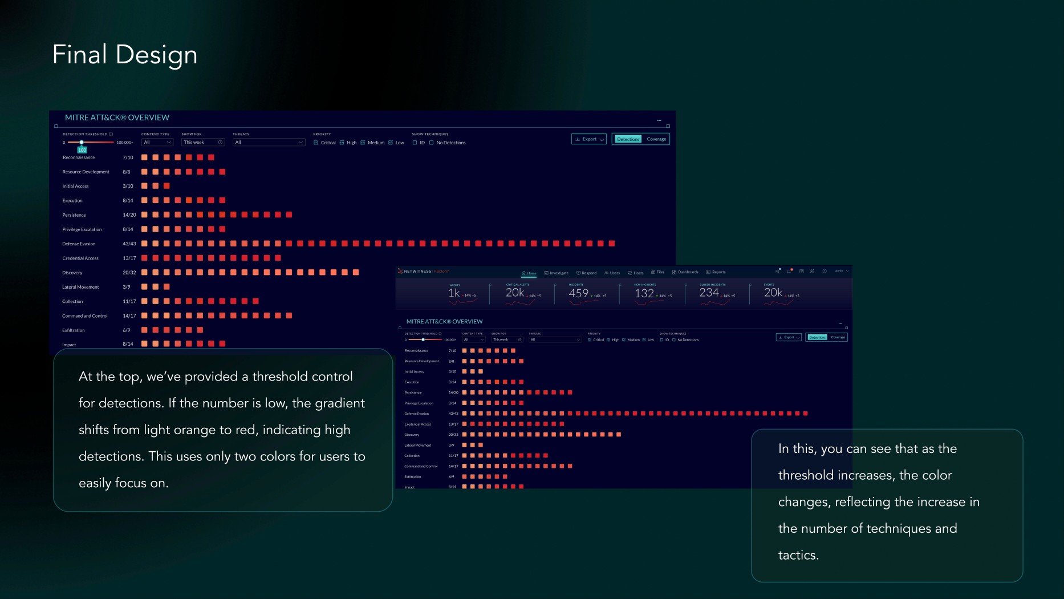Open Reports tab in NetWitness navigation
Viewport: 1064px width, 599px height.
coord(716,272)
